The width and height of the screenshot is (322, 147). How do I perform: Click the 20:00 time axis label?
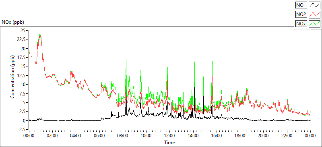[x=263, y=135]
